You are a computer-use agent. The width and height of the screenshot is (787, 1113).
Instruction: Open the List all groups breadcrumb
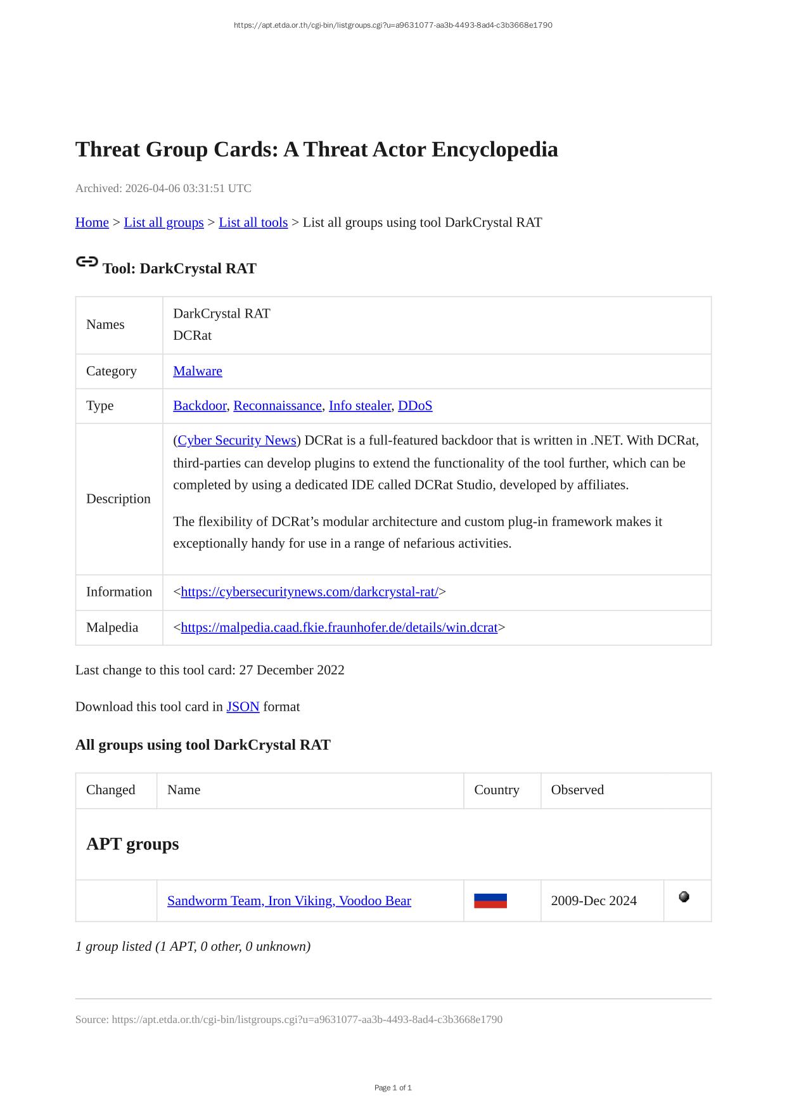pos(163,222)
